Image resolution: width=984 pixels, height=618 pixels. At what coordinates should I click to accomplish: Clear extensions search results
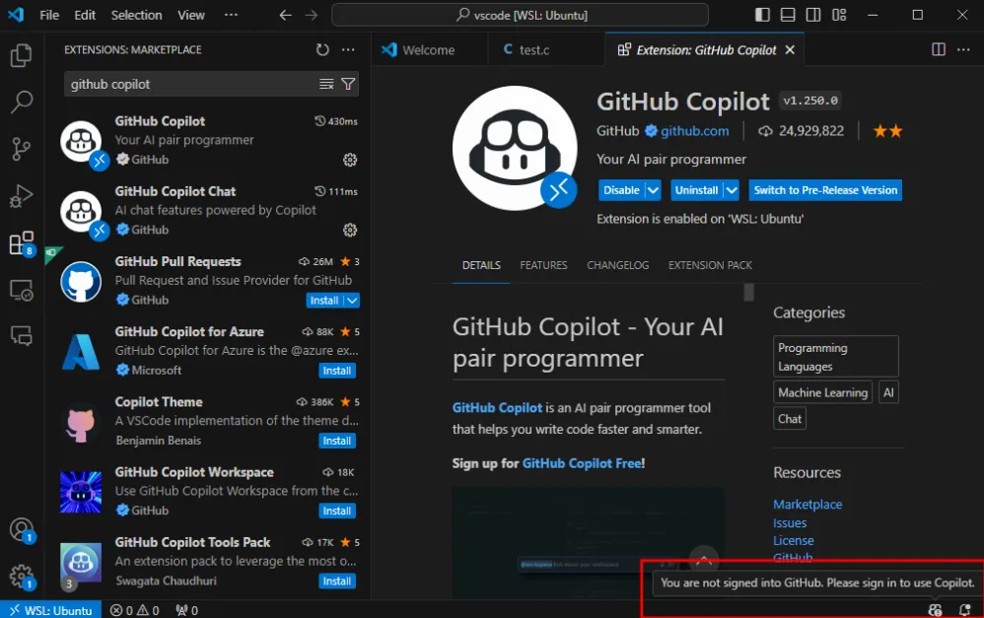coord(326,84)
